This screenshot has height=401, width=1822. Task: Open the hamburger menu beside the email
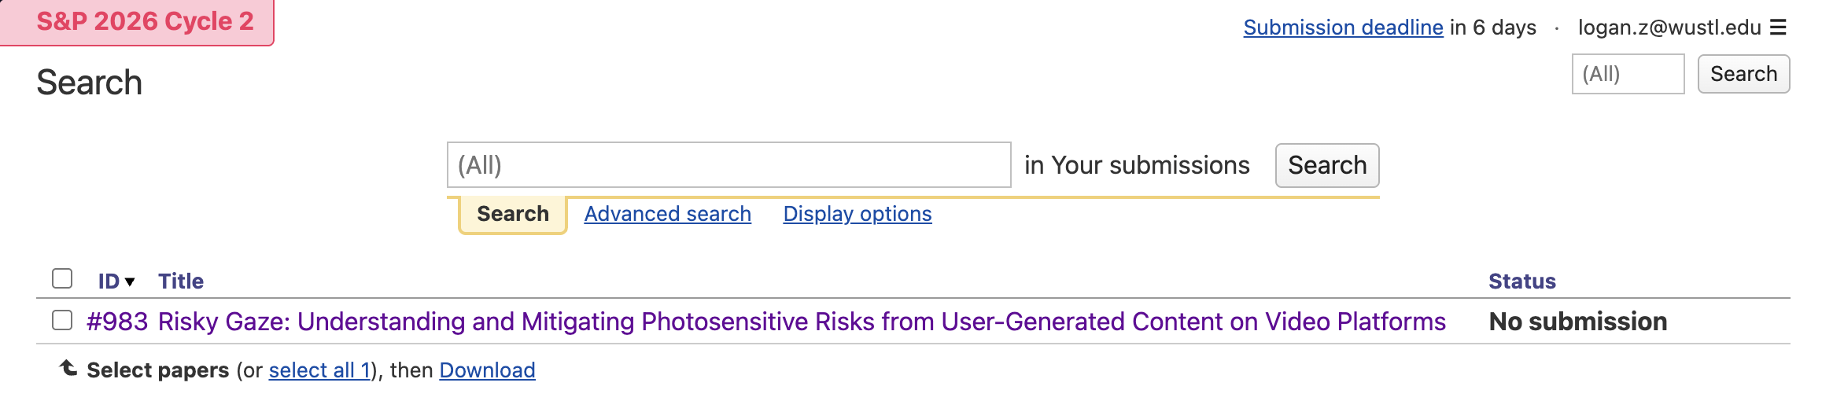pos(1778,28)
